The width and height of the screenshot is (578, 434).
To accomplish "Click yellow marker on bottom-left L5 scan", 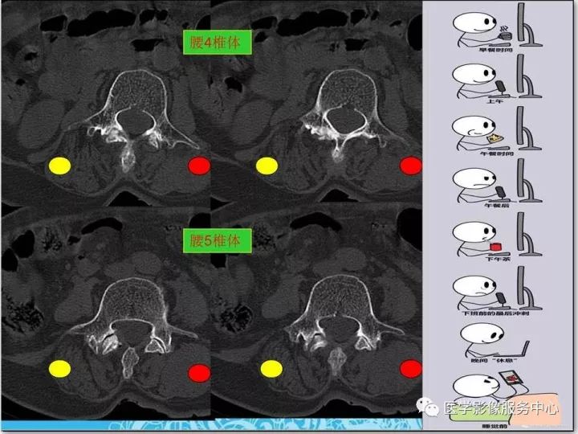I will pos(59,369).
